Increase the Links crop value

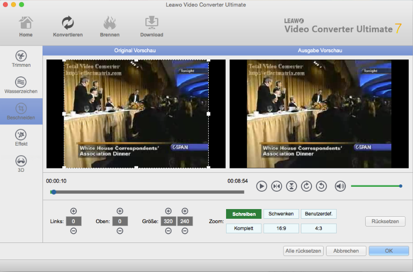click(73, 211)
